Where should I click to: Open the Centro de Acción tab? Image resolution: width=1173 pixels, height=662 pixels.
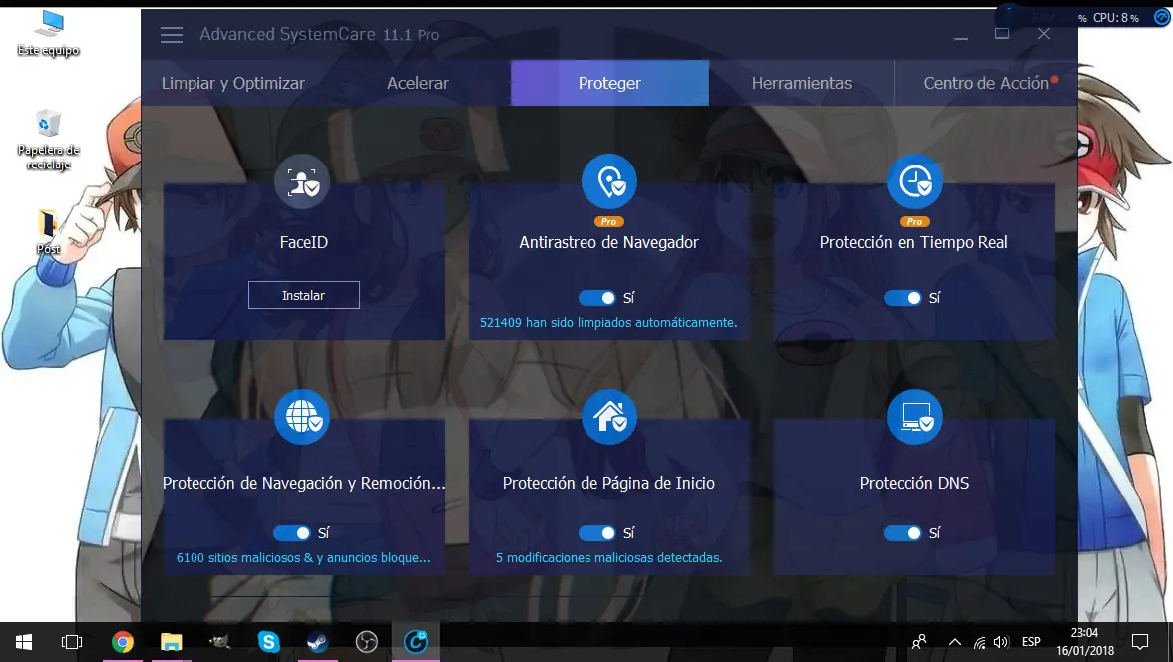[985, 83]
